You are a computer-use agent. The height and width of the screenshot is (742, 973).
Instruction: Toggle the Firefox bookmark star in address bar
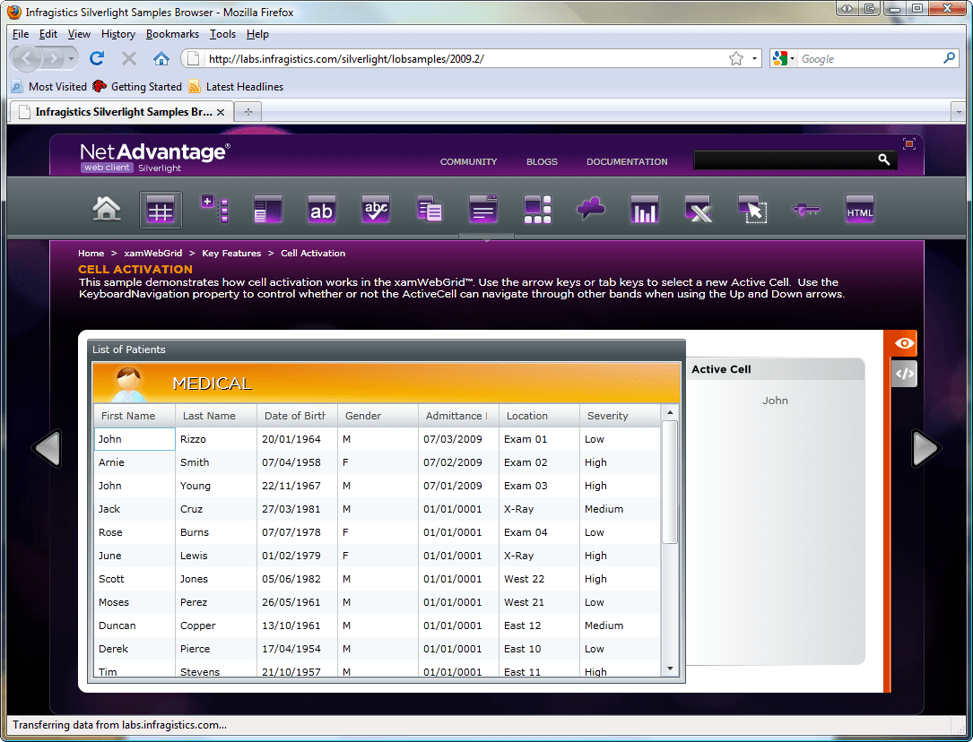point(734,57)
